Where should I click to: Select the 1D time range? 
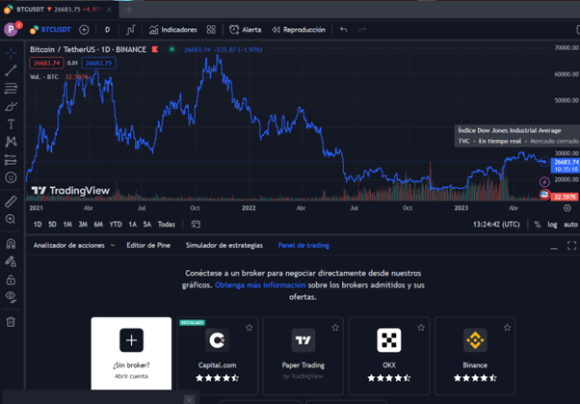[38, 225]
